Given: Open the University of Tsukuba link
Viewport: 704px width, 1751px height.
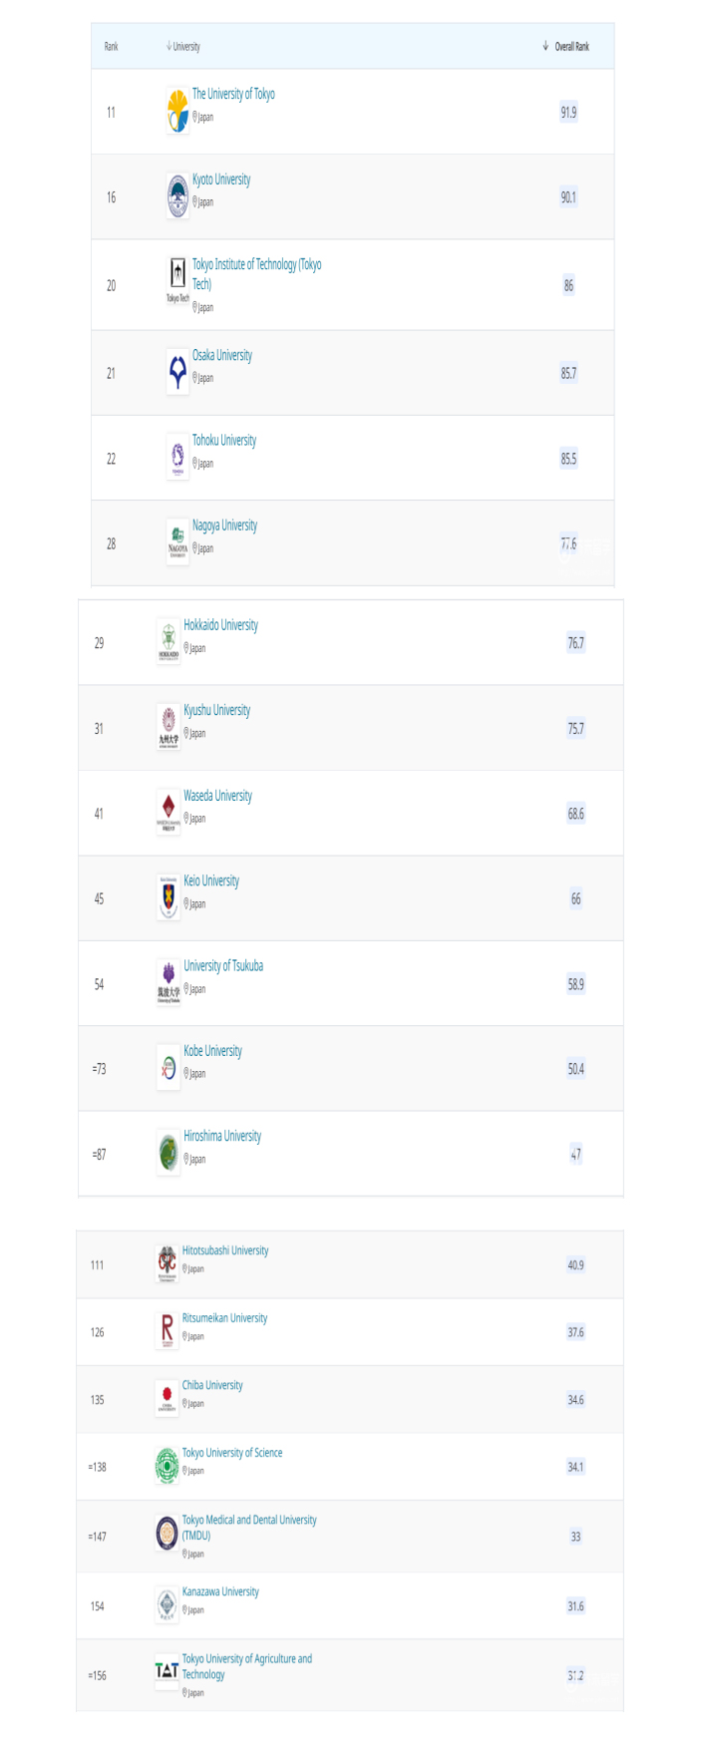Looking at the screenshot, I should 223,966.
